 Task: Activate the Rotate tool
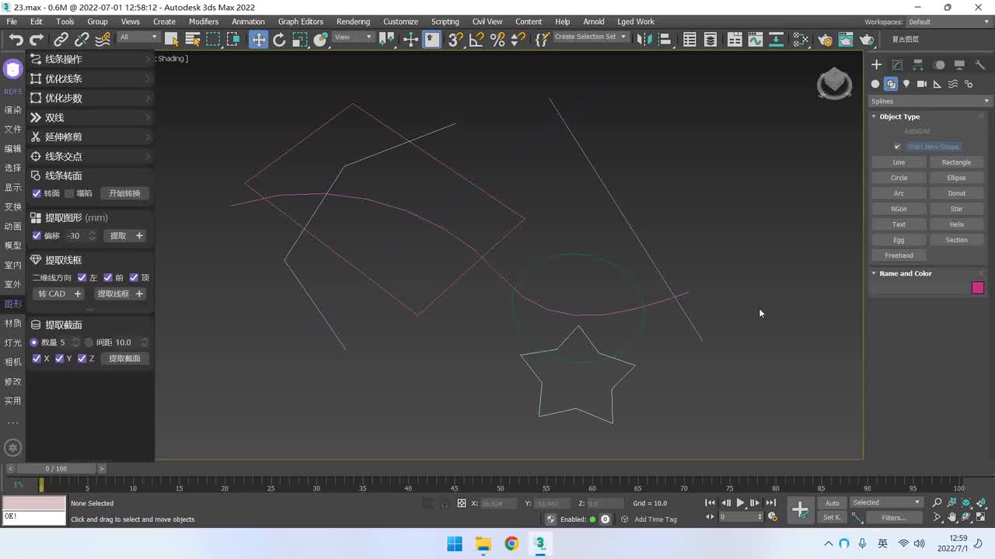(x=279, y=40)
